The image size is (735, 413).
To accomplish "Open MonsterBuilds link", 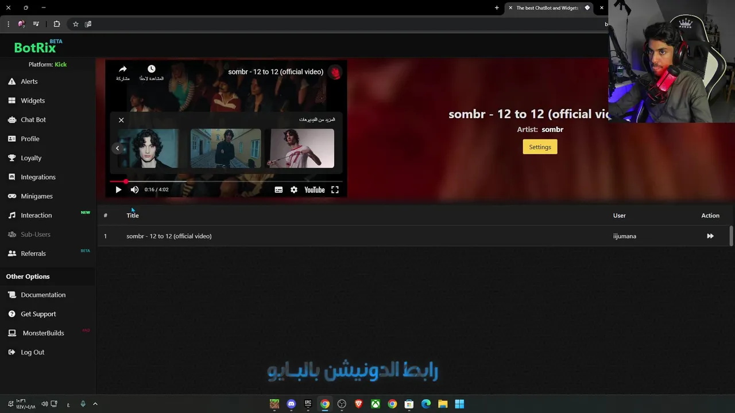I will (x=43, y=333).
